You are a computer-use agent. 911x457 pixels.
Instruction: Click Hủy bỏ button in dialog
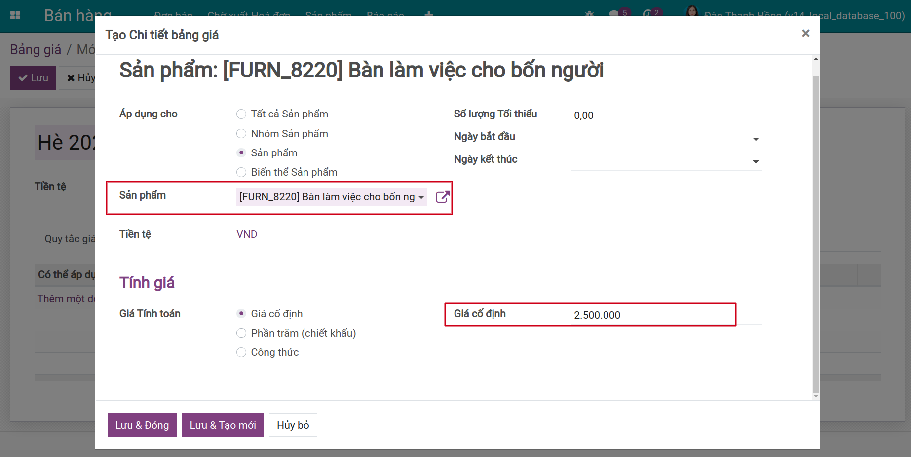293,425
